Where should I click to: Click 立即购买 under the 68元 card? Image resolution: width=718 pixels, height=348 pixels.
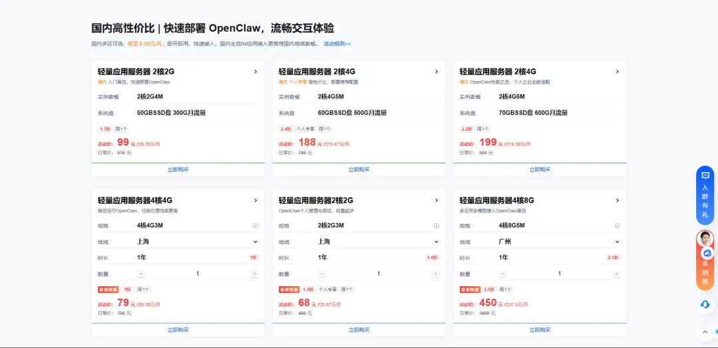[x=359, y=329]
